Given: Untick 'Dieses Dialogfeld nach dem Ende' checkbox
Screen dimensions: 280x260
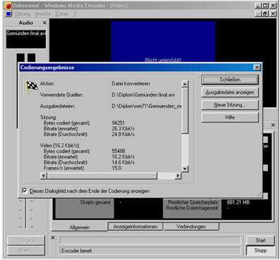Looking at the screenshot, I should click(25, 190).
